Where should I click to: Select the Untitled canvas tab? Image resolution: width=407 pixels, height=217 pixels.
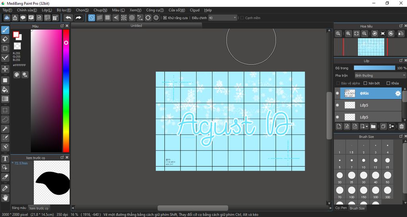136,26
